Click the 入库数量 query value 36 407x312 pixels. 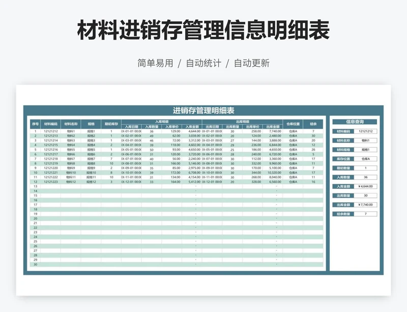pos(365,177)
